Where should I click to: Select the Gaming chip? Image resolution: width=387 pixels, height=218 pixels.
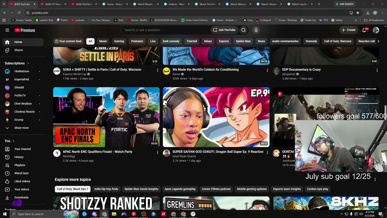pyautogui.click(x=119, y=41)
